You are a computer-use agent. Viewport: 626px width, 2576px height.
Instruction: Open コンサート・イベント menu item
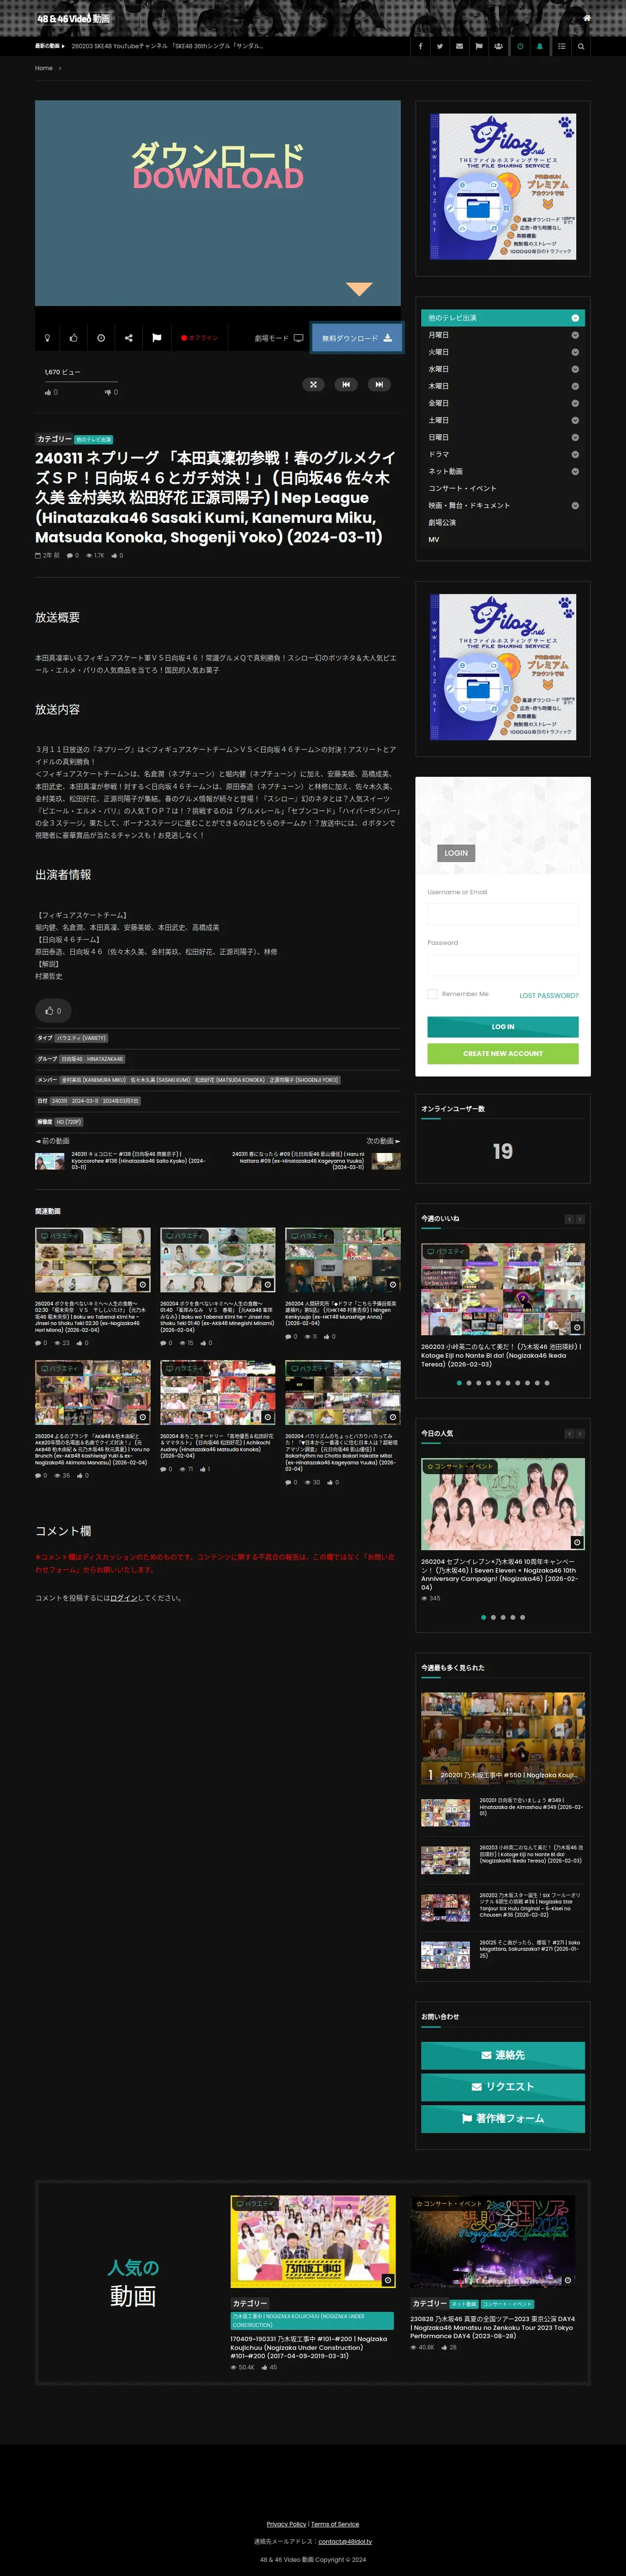502,488
